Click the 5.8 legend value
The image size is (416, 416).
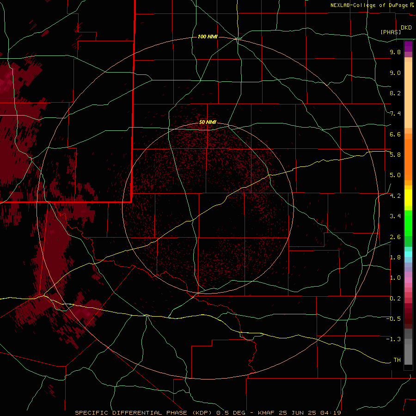click(x=395, y=155)
